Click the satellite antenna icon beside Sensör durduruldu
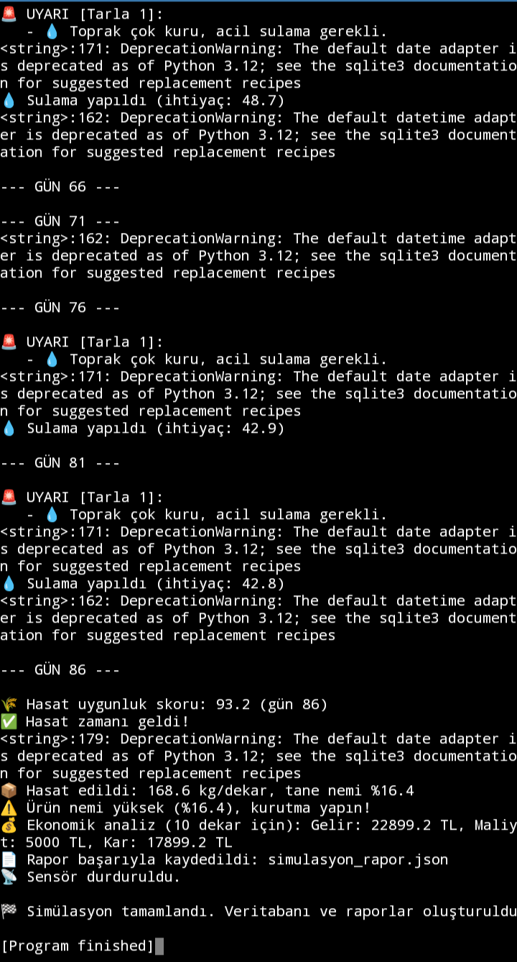 point(9,877)
